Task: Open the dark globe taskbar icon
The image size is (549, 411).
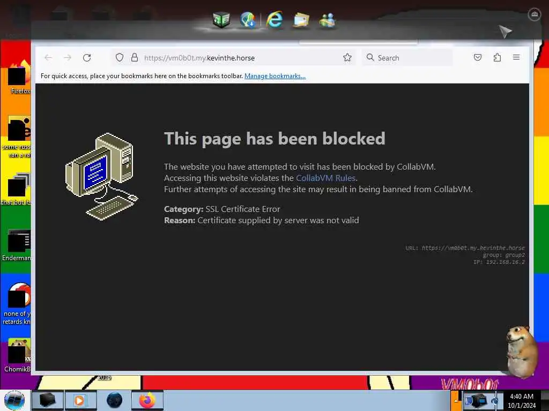Action: 115,400
